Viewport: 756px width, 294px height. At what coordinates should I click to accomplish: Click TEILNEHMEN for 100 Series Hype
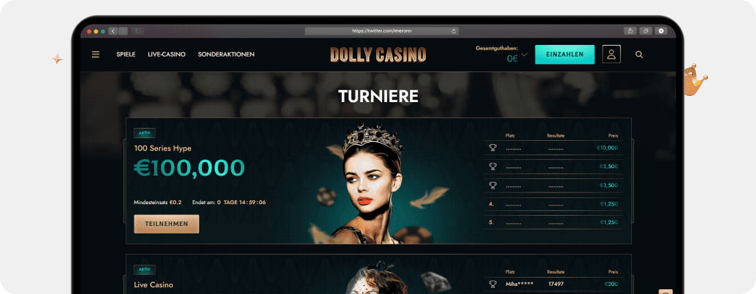coord(166,224)
